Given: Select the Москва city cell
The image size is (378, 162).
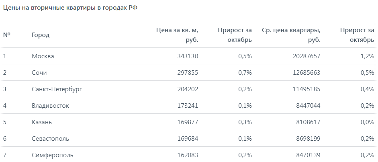Looking at the screenshot, I should coord(43,56).
